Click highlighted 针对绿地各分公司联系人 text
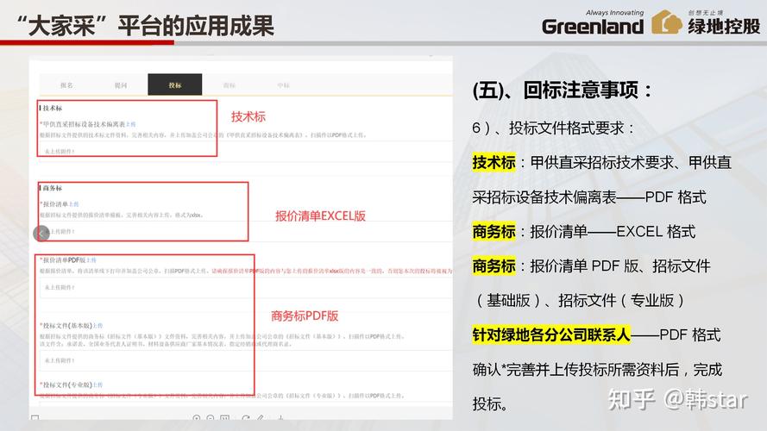767x431 pixels. coord(551,334)
